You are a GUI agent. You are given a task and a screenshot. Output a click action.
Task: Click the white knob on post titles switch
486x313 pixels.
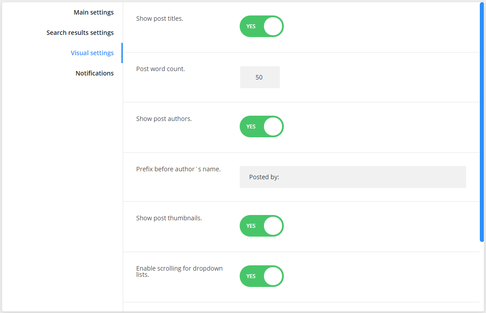pyautogui.click(x=273, y=26)
